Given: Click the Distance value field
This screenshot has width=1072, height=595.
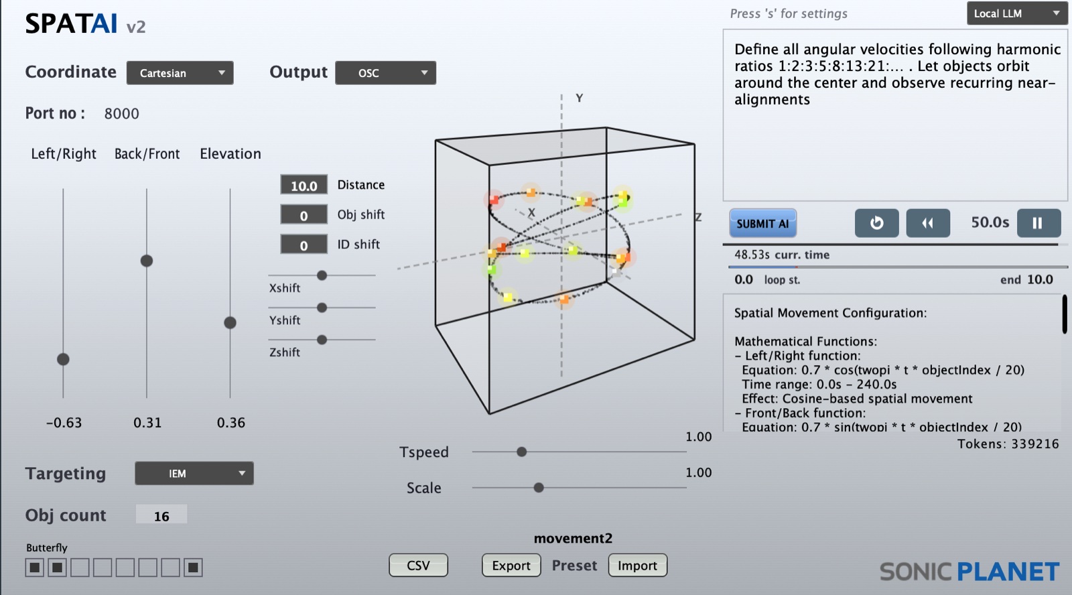Looking at the screenshot, I should [304, 186].
